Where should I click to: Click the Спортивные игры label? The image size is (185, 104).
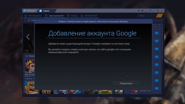[145, 91]
